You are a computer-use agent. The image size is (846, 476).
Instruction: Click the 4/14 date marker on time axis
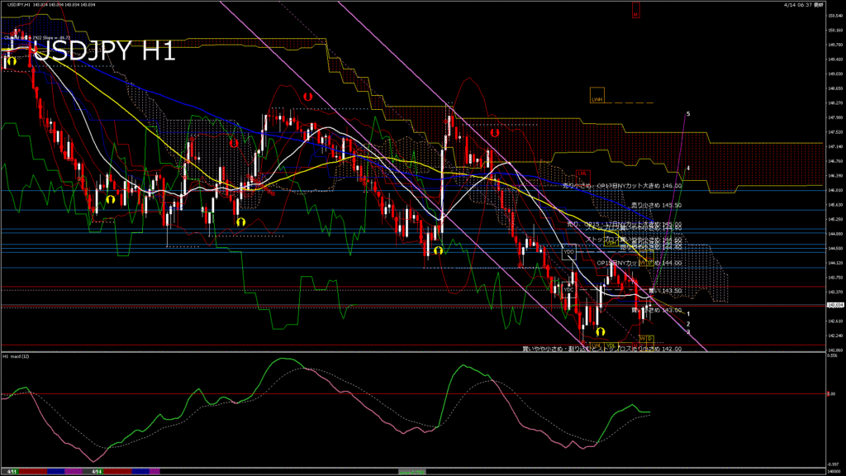pos(97,471)
